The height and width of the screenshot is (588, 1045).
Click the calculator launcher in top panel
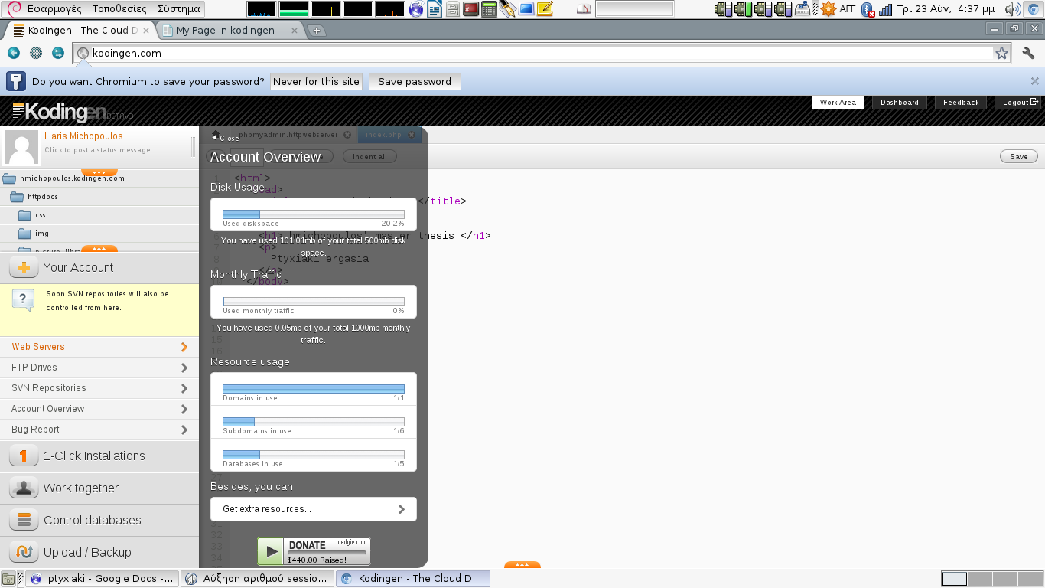click(x=489, y=9)
